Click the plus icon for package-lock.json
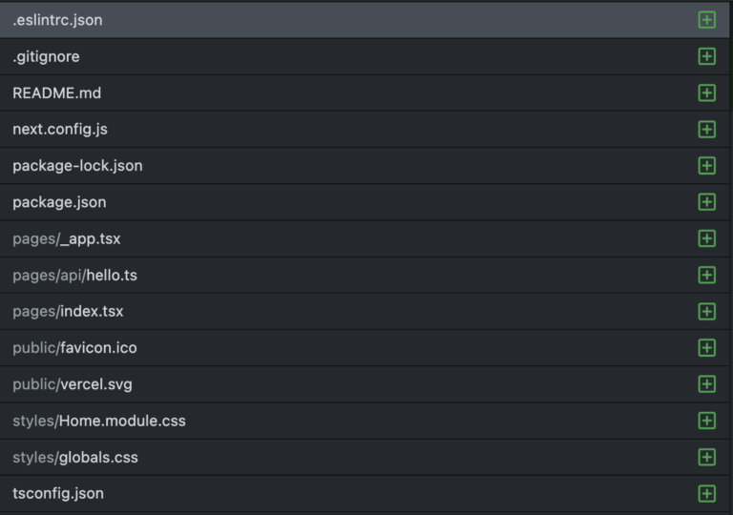Screen dimensions: 733x515 [706, 166]
